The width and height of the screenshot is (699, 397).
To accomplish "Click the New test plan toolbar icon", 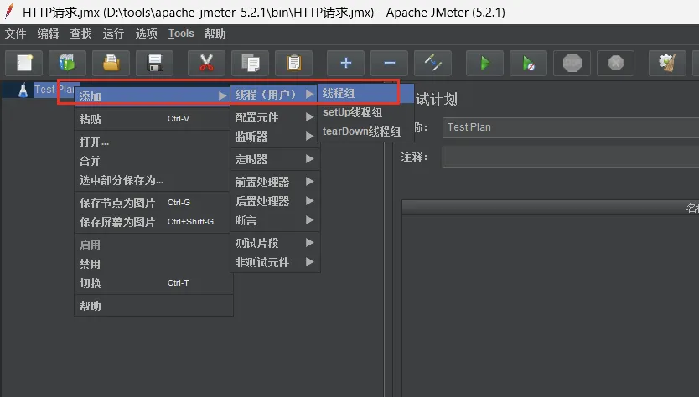I will pos(24,63).
